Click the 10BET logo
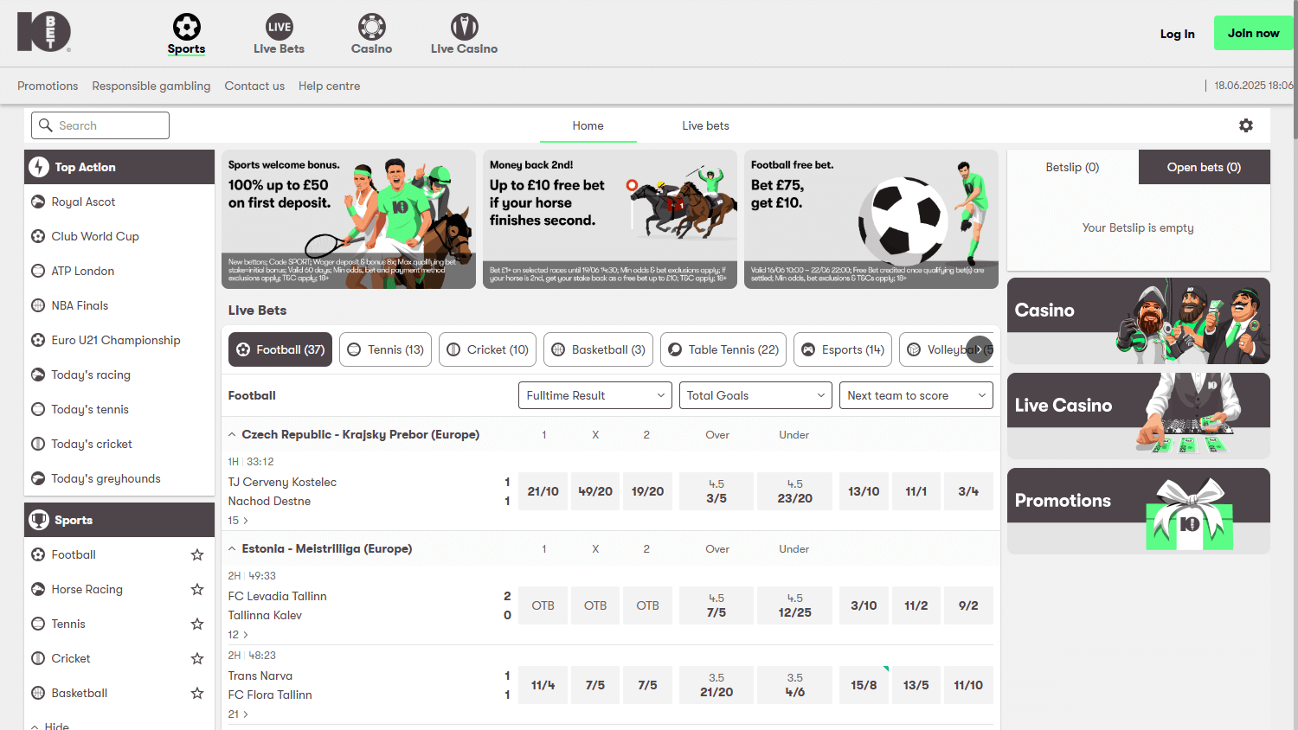 coord(43,32)
